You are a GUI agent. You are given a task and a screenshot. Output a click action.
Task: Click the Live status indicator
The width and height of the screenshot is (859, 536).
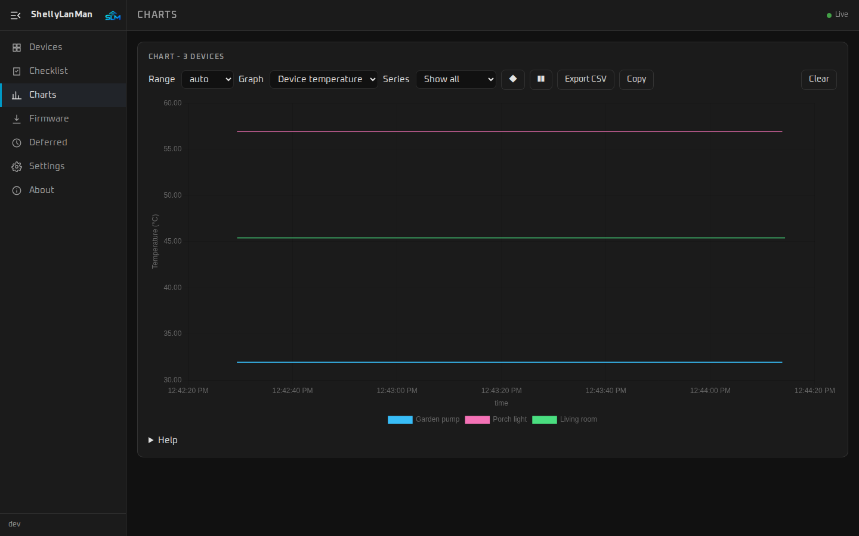click(838, 15)
